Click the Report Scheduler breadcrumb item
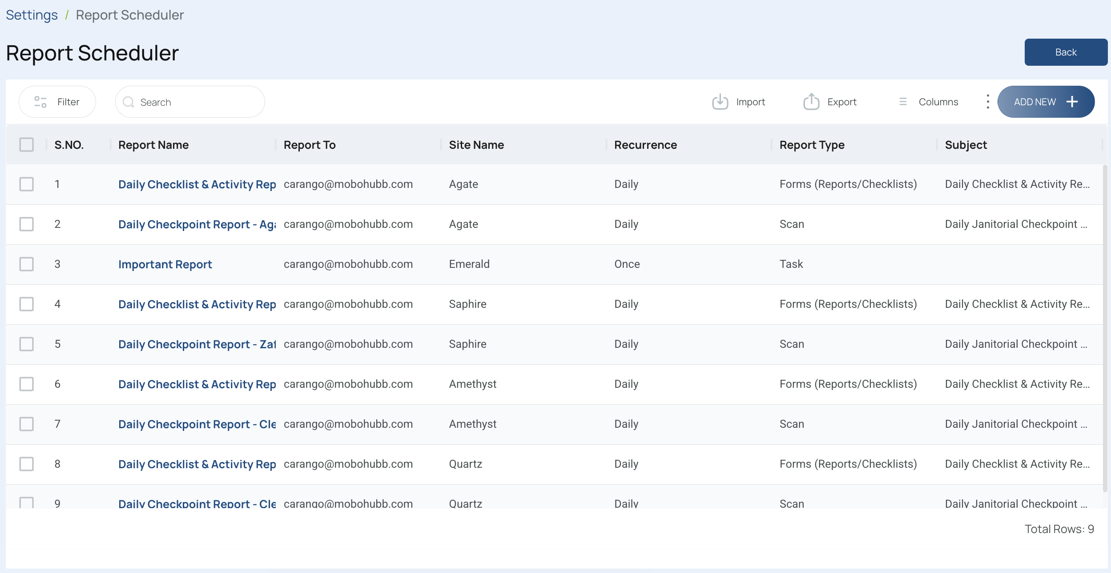This screenshot has height=573, width=1111. [x=129, y=15]
